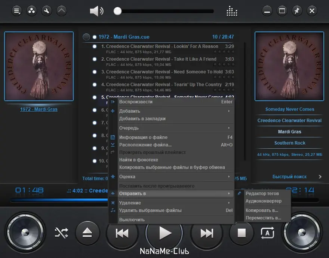Expand the Очередь submenu
This screenshot has width=329, height=258.
coord(229,128)
